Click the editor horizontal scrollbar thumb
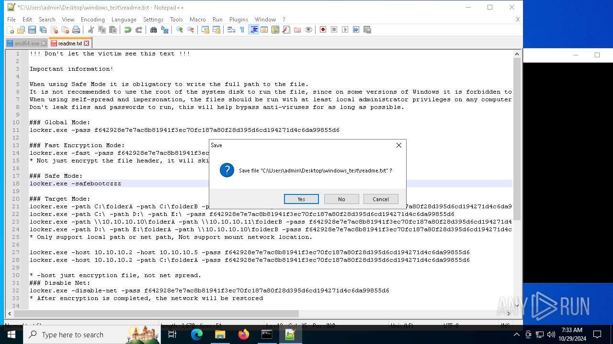Screen dimensions: 613x344 click(157, 313)
